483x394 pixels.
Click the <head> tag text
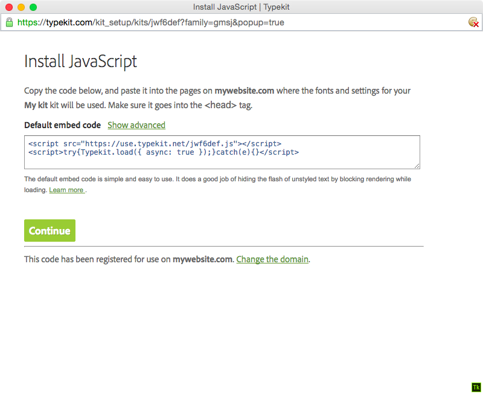coord(220,105)
